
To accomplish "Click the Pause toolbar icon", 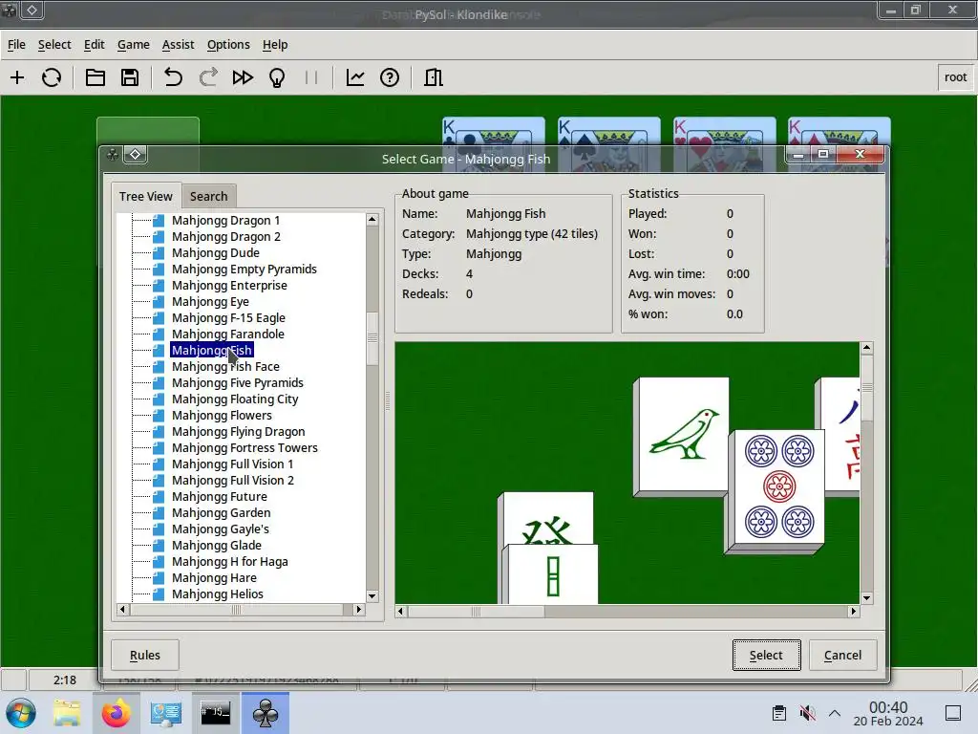I will coord(311,77).
